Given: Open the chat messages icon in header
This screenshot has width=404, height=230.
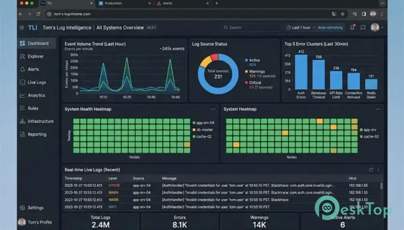Looking at the screenshot, I should [363, 28].
